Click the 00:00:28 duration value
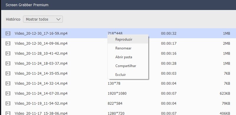Screen dimensions: 236x115 click(168, 63)
